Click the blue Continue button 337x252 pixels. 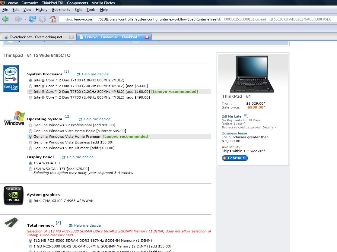point(235,158)
